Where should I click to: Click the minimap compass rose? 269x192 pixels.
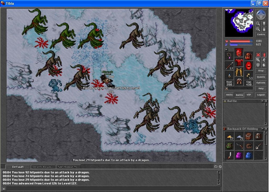[x=261, y=15]
